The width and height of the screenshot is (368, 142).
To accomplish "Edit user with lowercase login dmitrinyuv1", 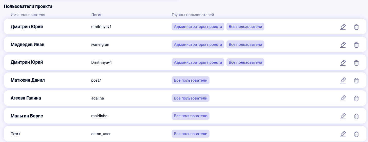I will coord(343,27).
